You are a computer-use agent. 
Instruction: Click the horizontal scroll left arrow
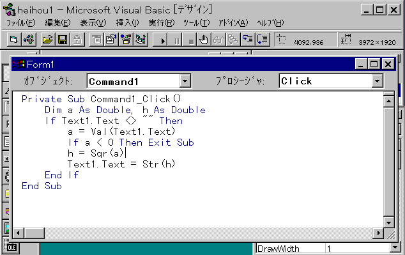tap(18, 233)
